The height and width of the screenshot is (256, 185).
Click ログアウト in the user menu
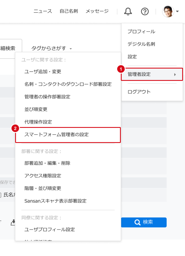139,91
